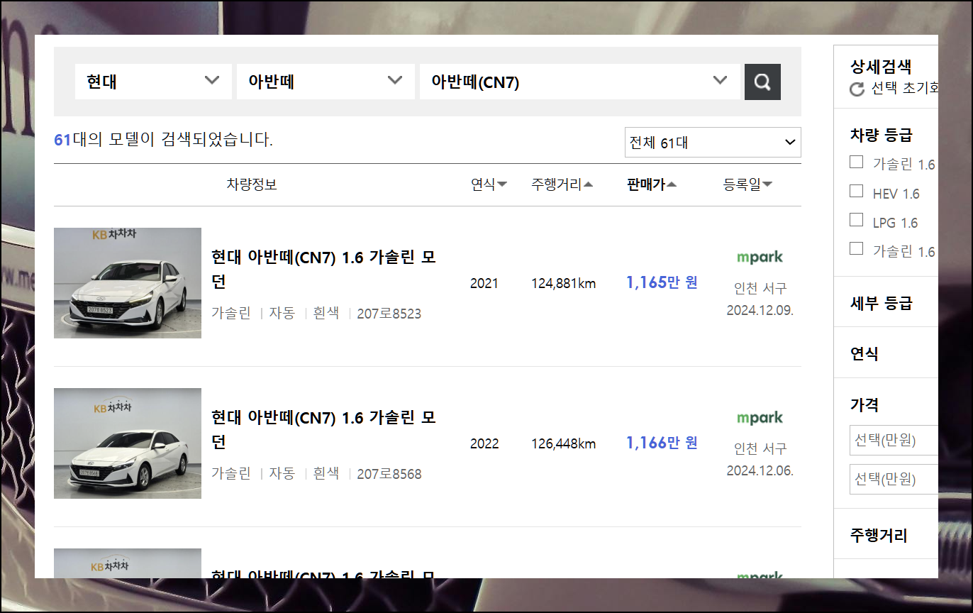Screen dimensions: 973x613
Task: Open the 207로8568 car listing title
Action: (x=323, y=430)
